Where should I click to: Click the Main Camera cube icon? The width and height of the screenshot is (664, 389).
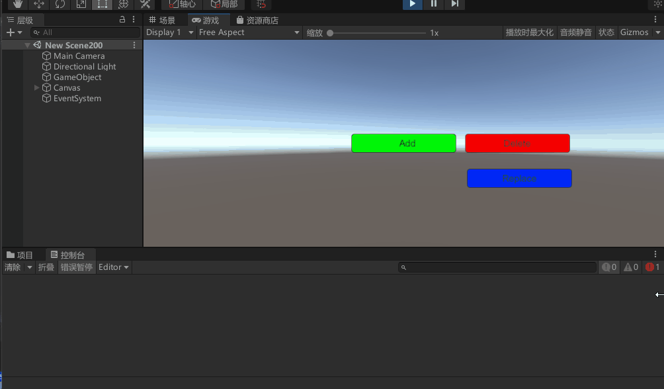46,56
